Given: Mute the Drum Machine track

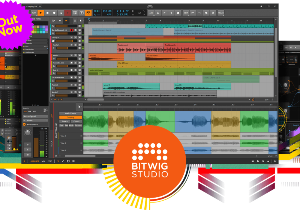Looking at the screenshot, I should [x=79, y=78].
